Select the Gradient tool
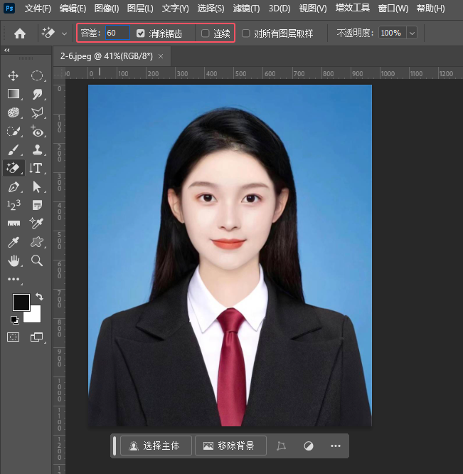The width and height of the screenshot is (463, 474). [x=14, y=94]
